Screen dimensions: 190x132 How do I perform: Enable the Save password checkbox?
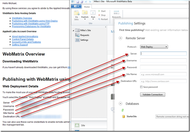[141, 87]
